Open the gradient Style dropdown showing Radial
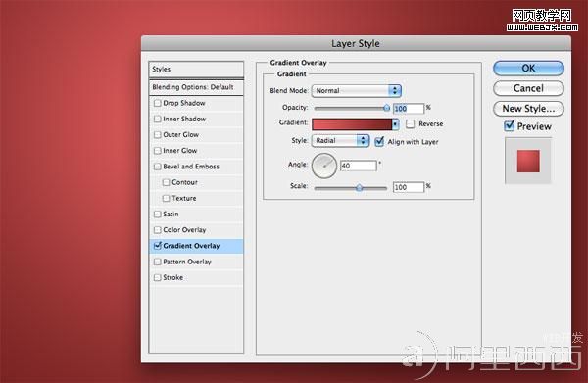 (x=340, y=141)
